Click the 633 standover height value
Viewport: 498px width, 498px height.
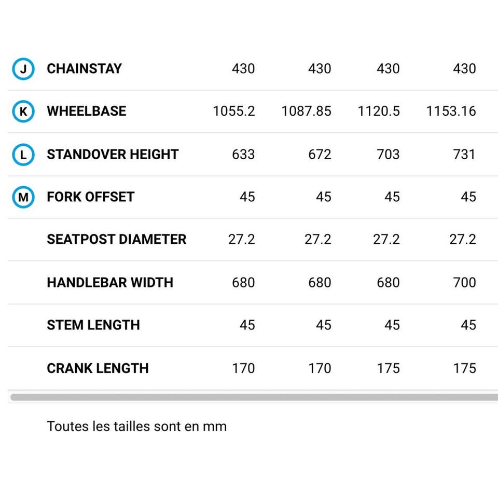tap(243, 155)
